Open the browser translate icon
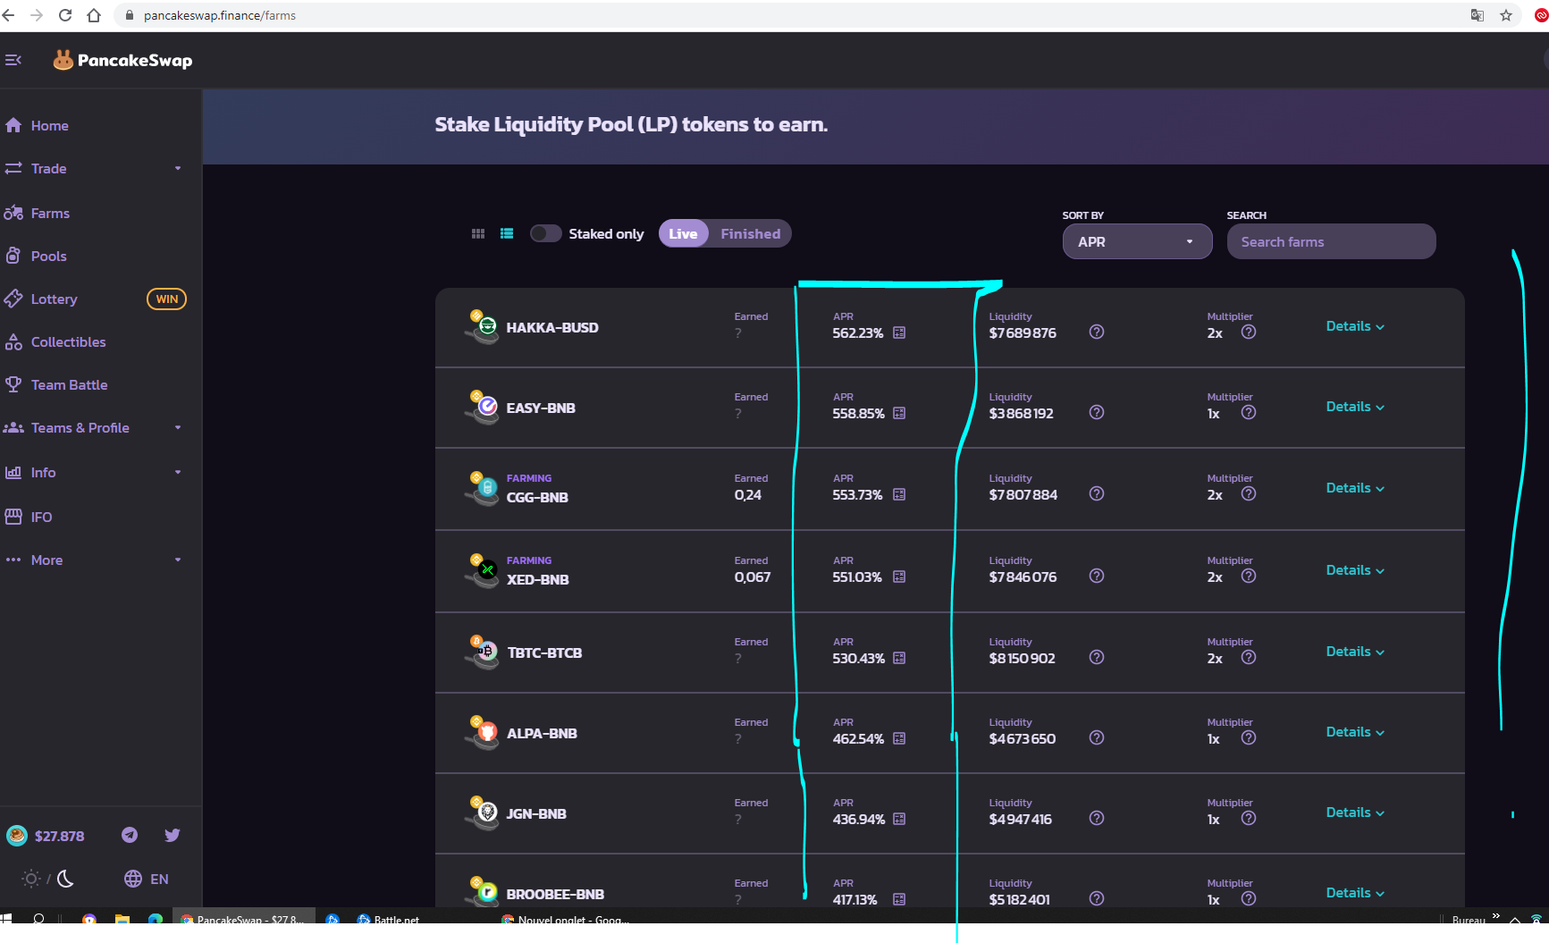 (1477, 15)
